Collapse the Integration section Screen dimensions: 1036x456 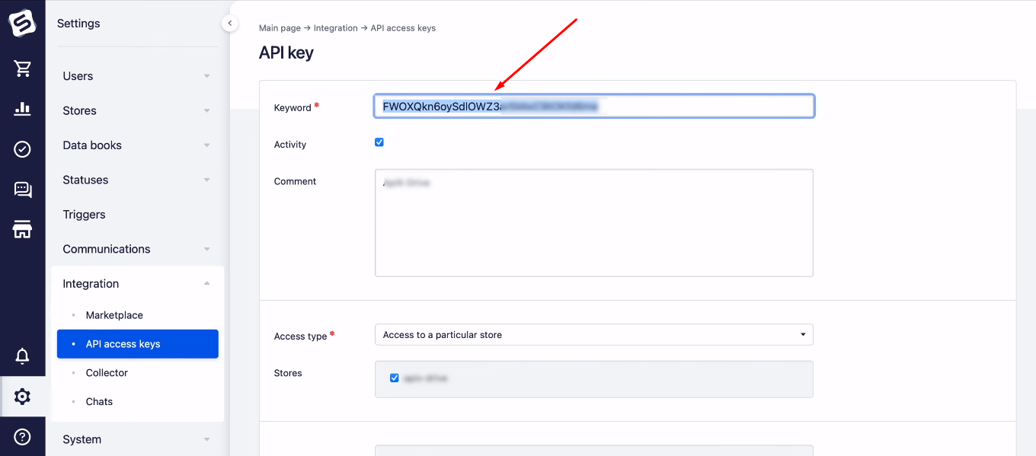(137, 284)
